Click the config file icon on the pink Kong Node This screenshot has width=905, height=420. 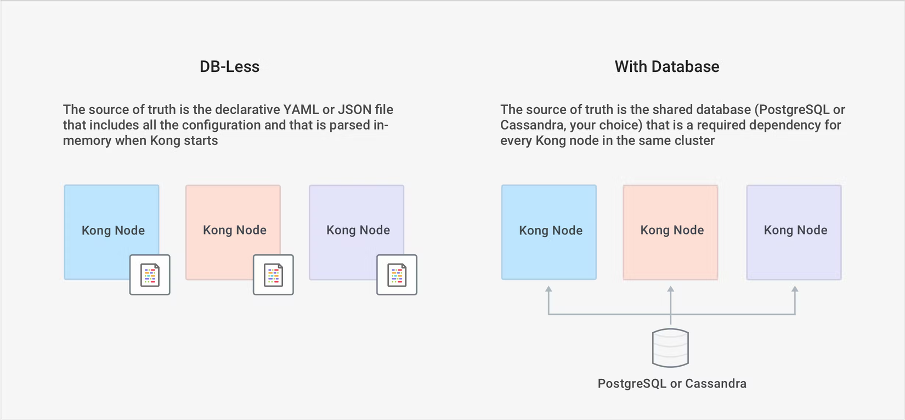tap(273, 275)
